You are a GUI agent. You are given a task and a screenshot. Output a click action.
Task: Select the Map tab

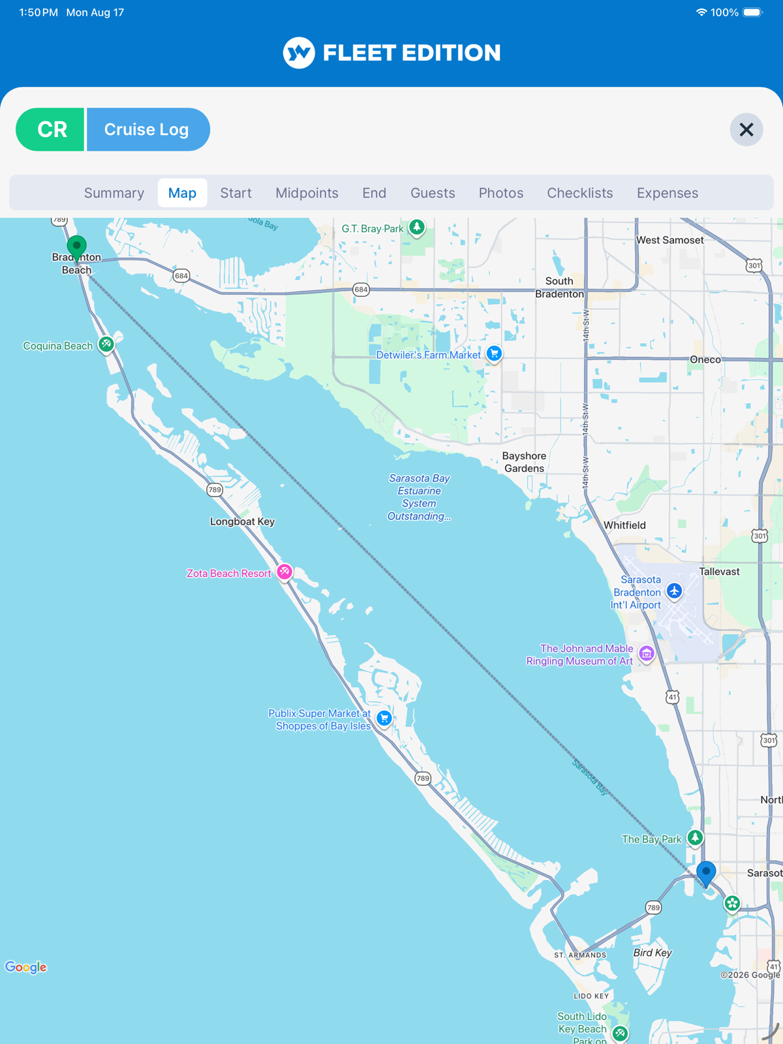(182, 193)
